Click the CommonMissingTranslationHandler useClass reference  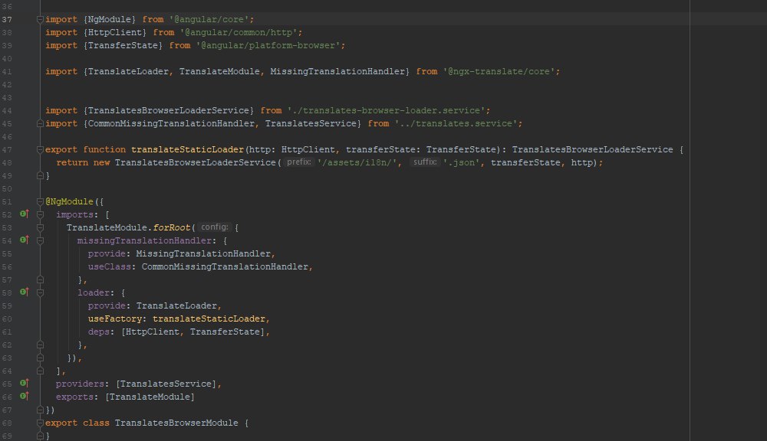(225, 266)
